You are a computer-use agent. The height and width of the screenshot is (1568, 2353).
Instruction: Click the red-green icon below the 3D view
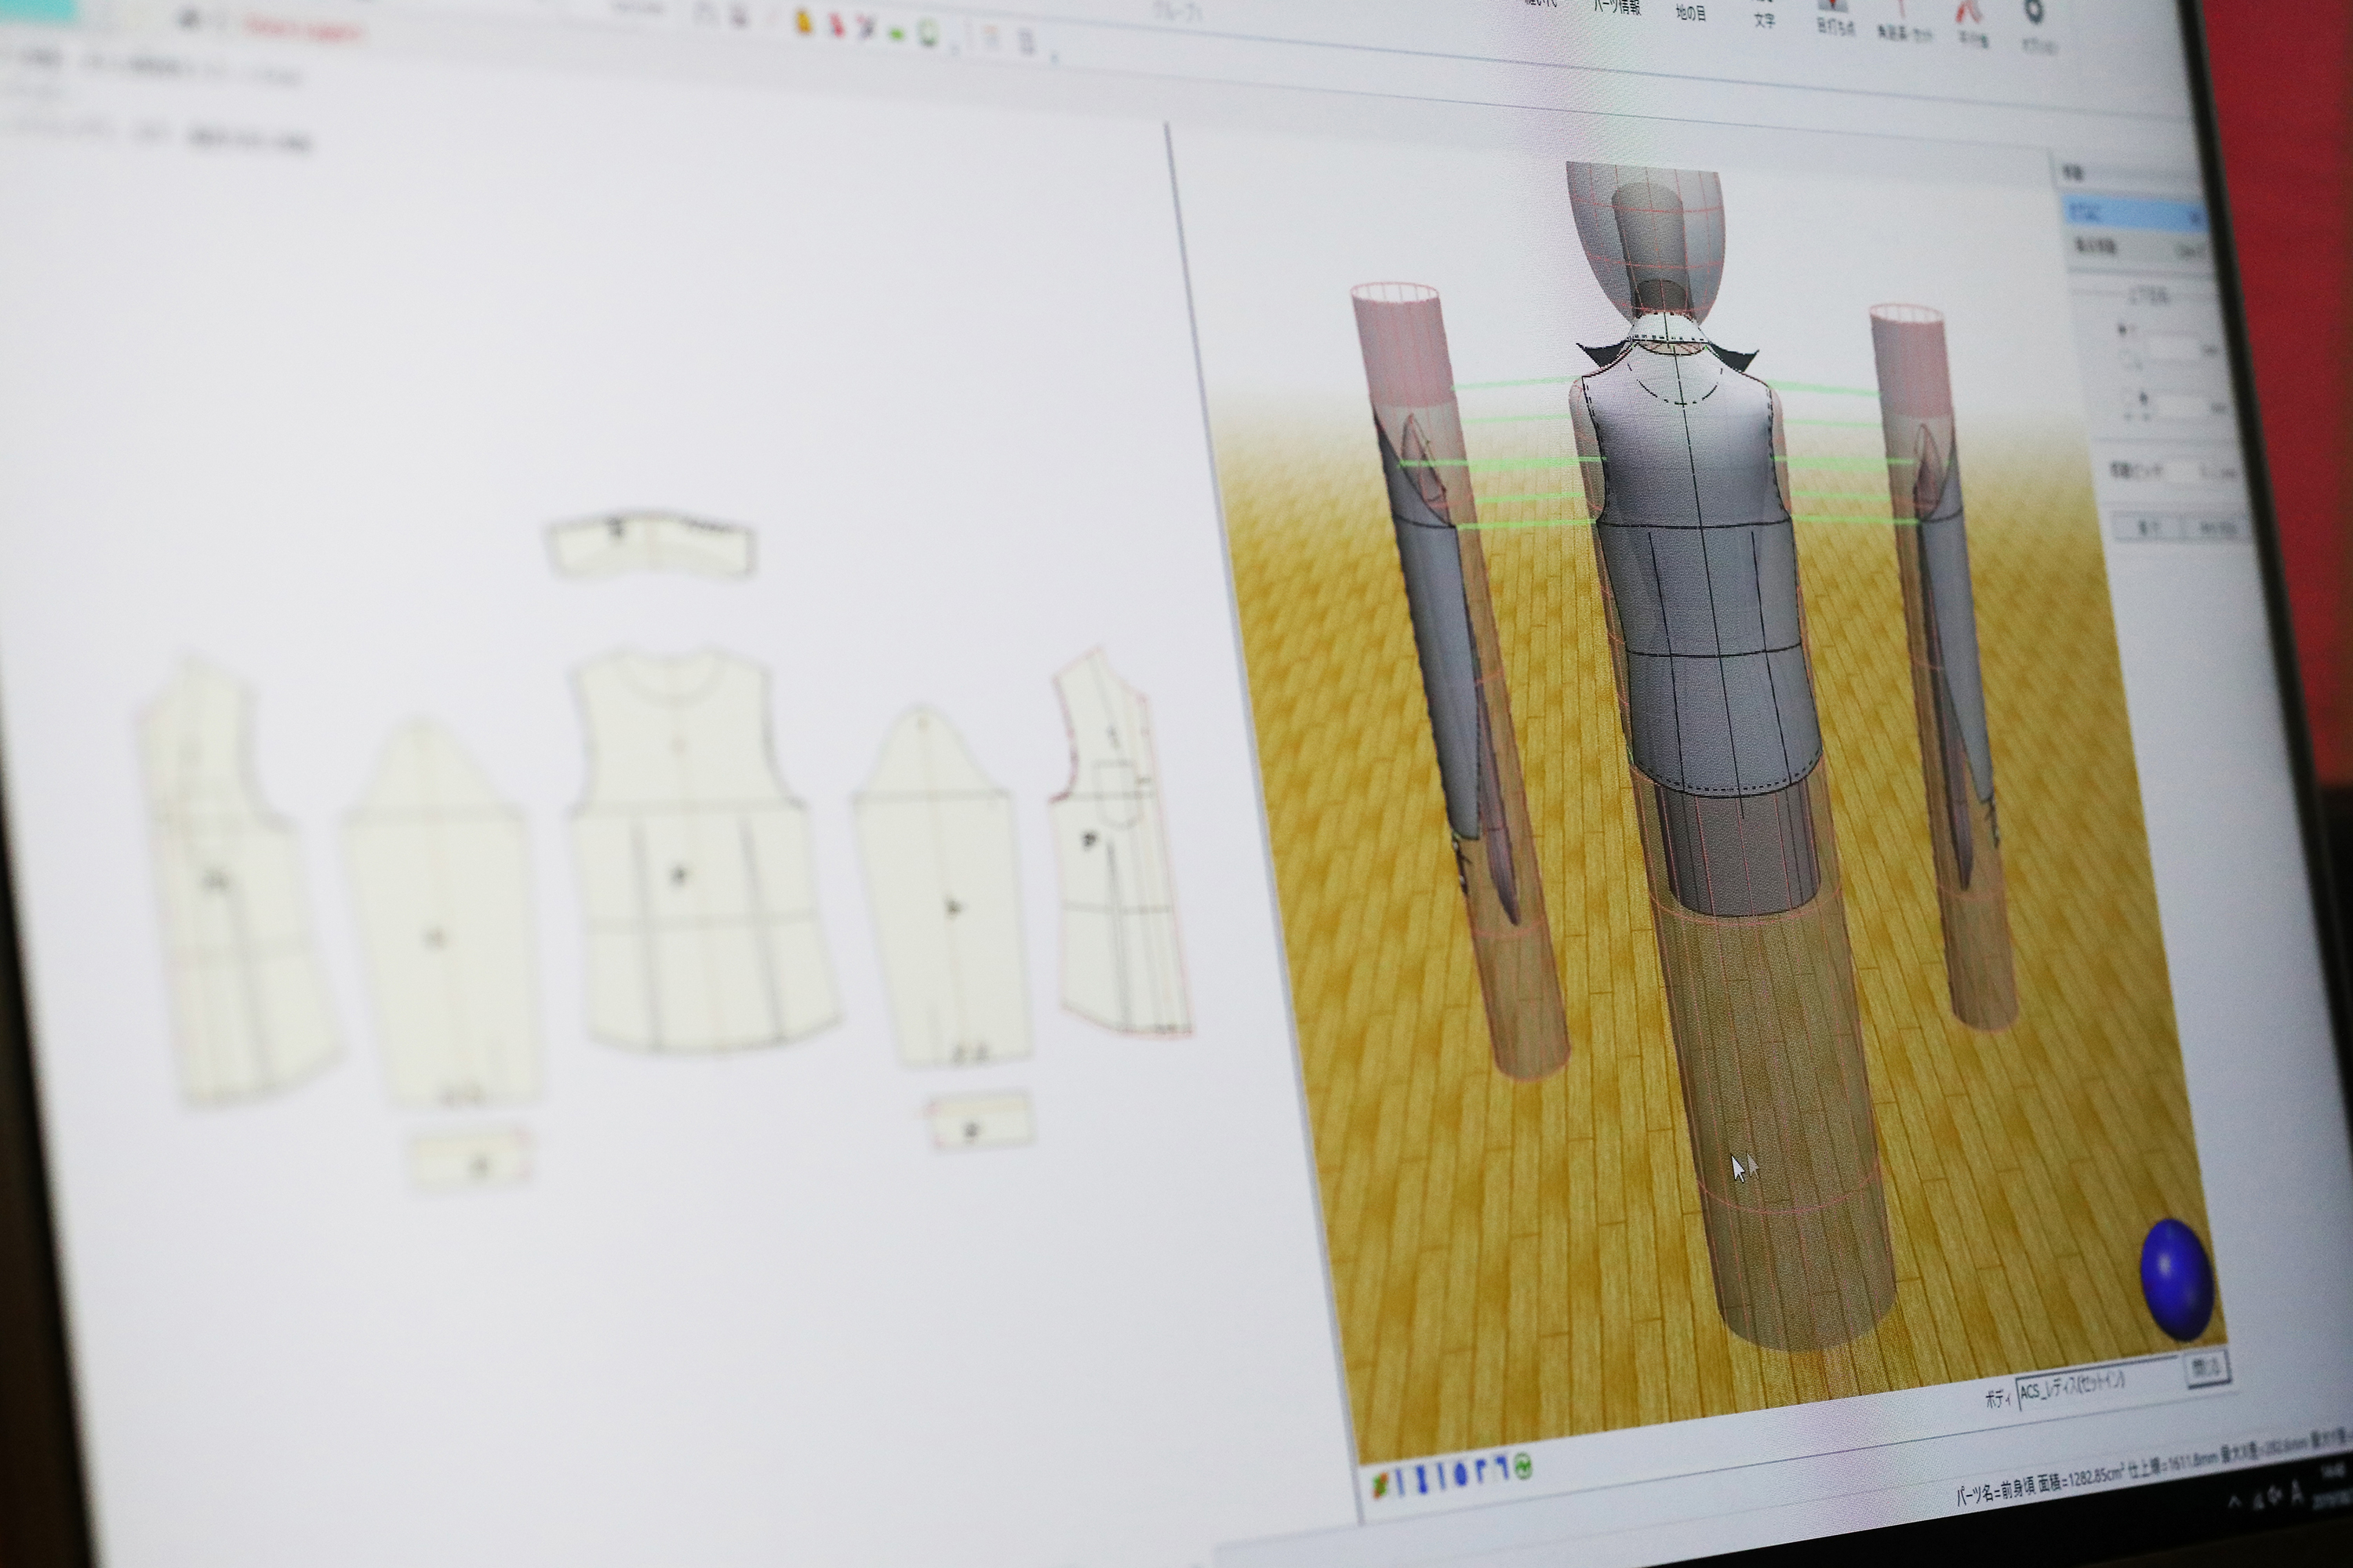(x=1380, y=1487)
